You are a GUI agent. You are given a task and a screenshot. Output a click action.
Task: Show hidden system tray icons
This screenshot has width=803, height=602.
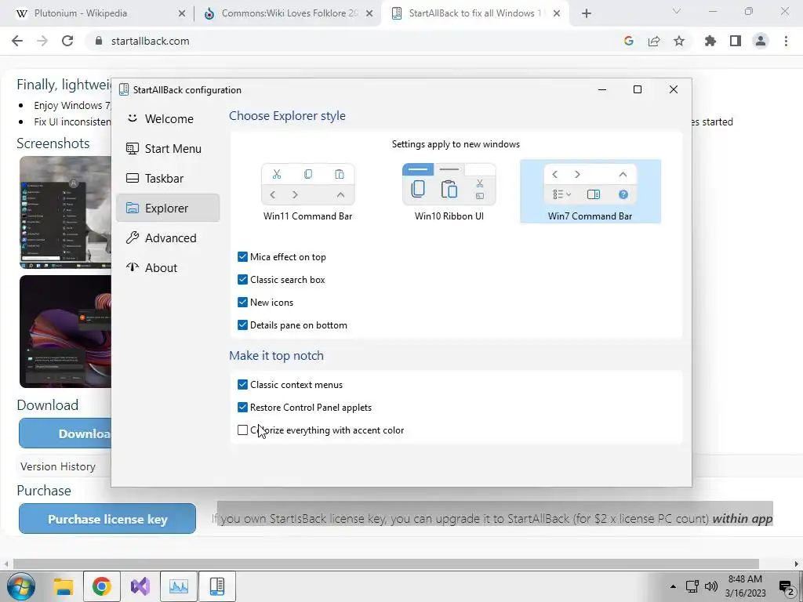click(x=673, y=586)
